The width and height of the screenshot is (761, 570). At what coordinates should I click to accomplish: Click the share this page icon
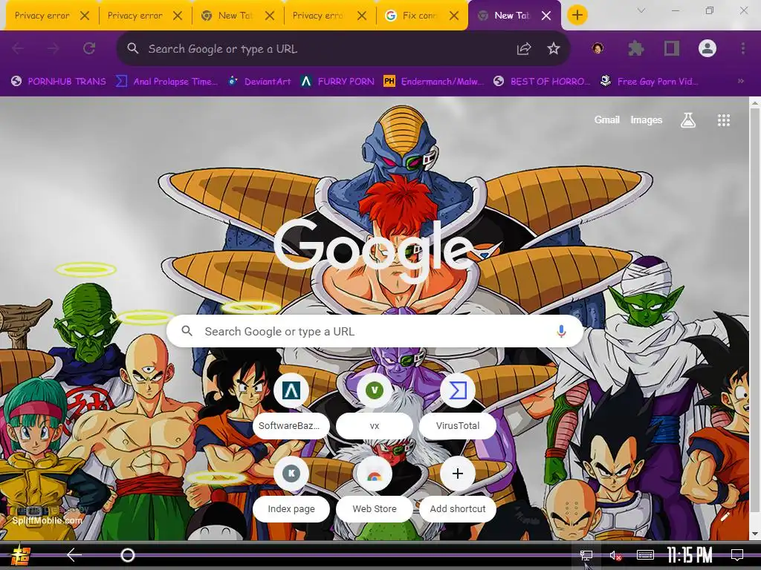524,48
